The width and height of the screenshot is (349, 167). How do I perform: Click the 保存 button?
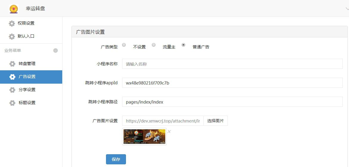tap(116, 159)
